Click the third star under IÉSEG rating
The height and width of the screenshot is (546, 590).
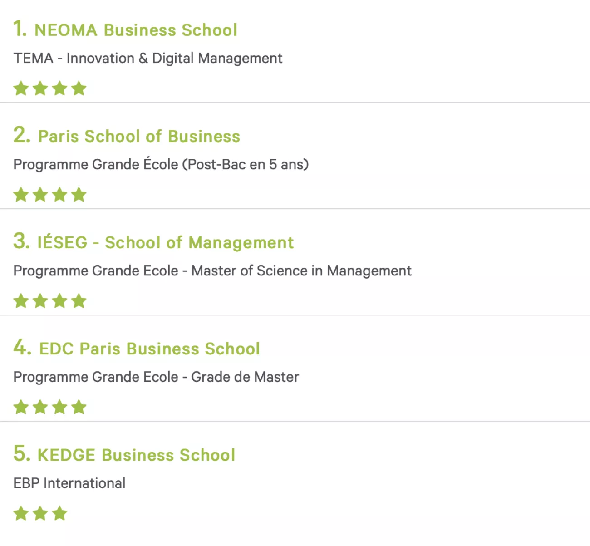(x=59, y=300)
